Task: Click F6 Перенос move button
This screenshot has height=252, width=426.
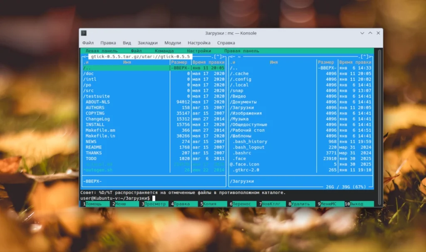Action: 243,204
